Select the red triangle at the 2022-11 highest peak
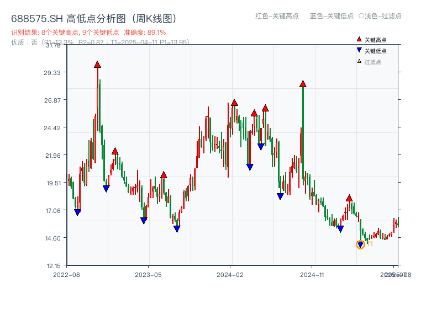This screenshot has width=442, height=331. tap(97, 65)
